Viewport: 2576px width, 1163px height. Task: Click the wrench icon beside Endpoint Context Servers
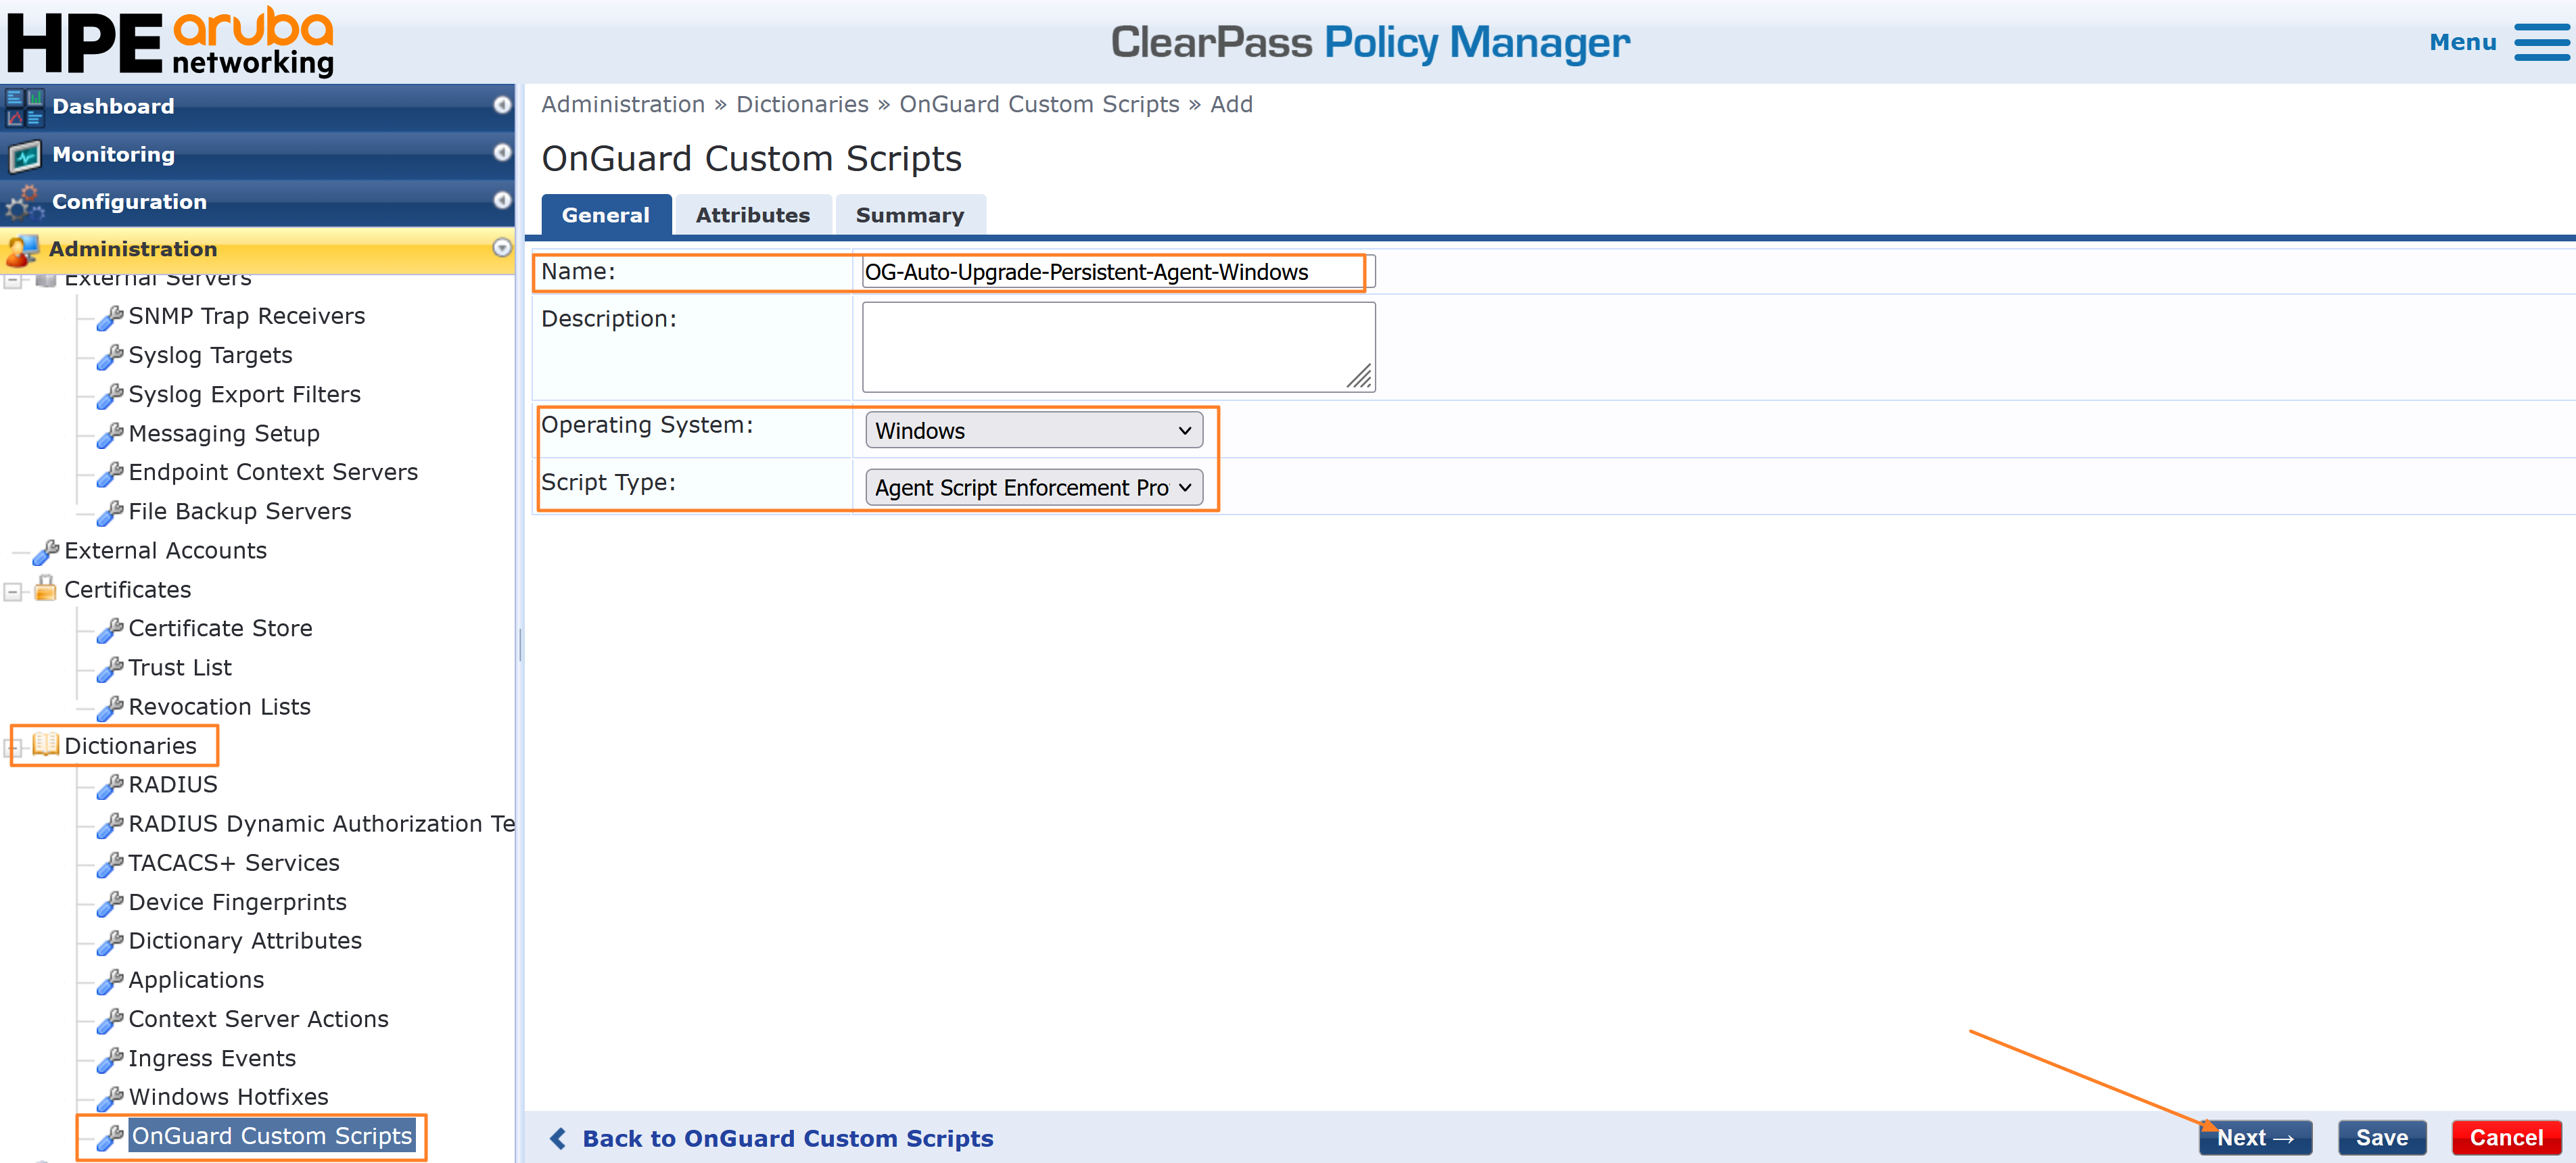[x=109, y=474]
